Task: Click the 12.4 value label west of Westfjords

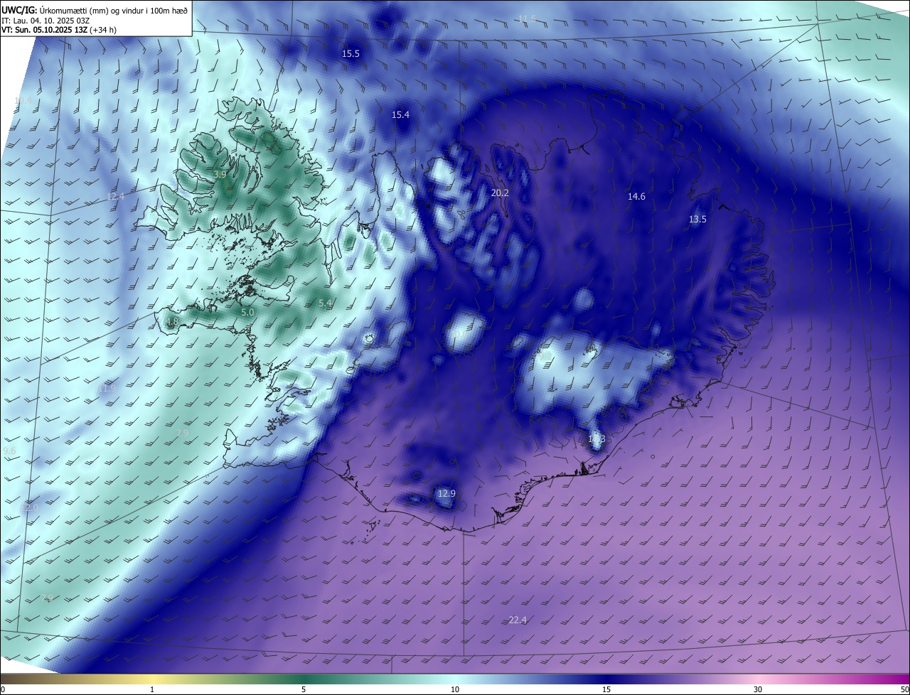Action: [x=115, y=197]
